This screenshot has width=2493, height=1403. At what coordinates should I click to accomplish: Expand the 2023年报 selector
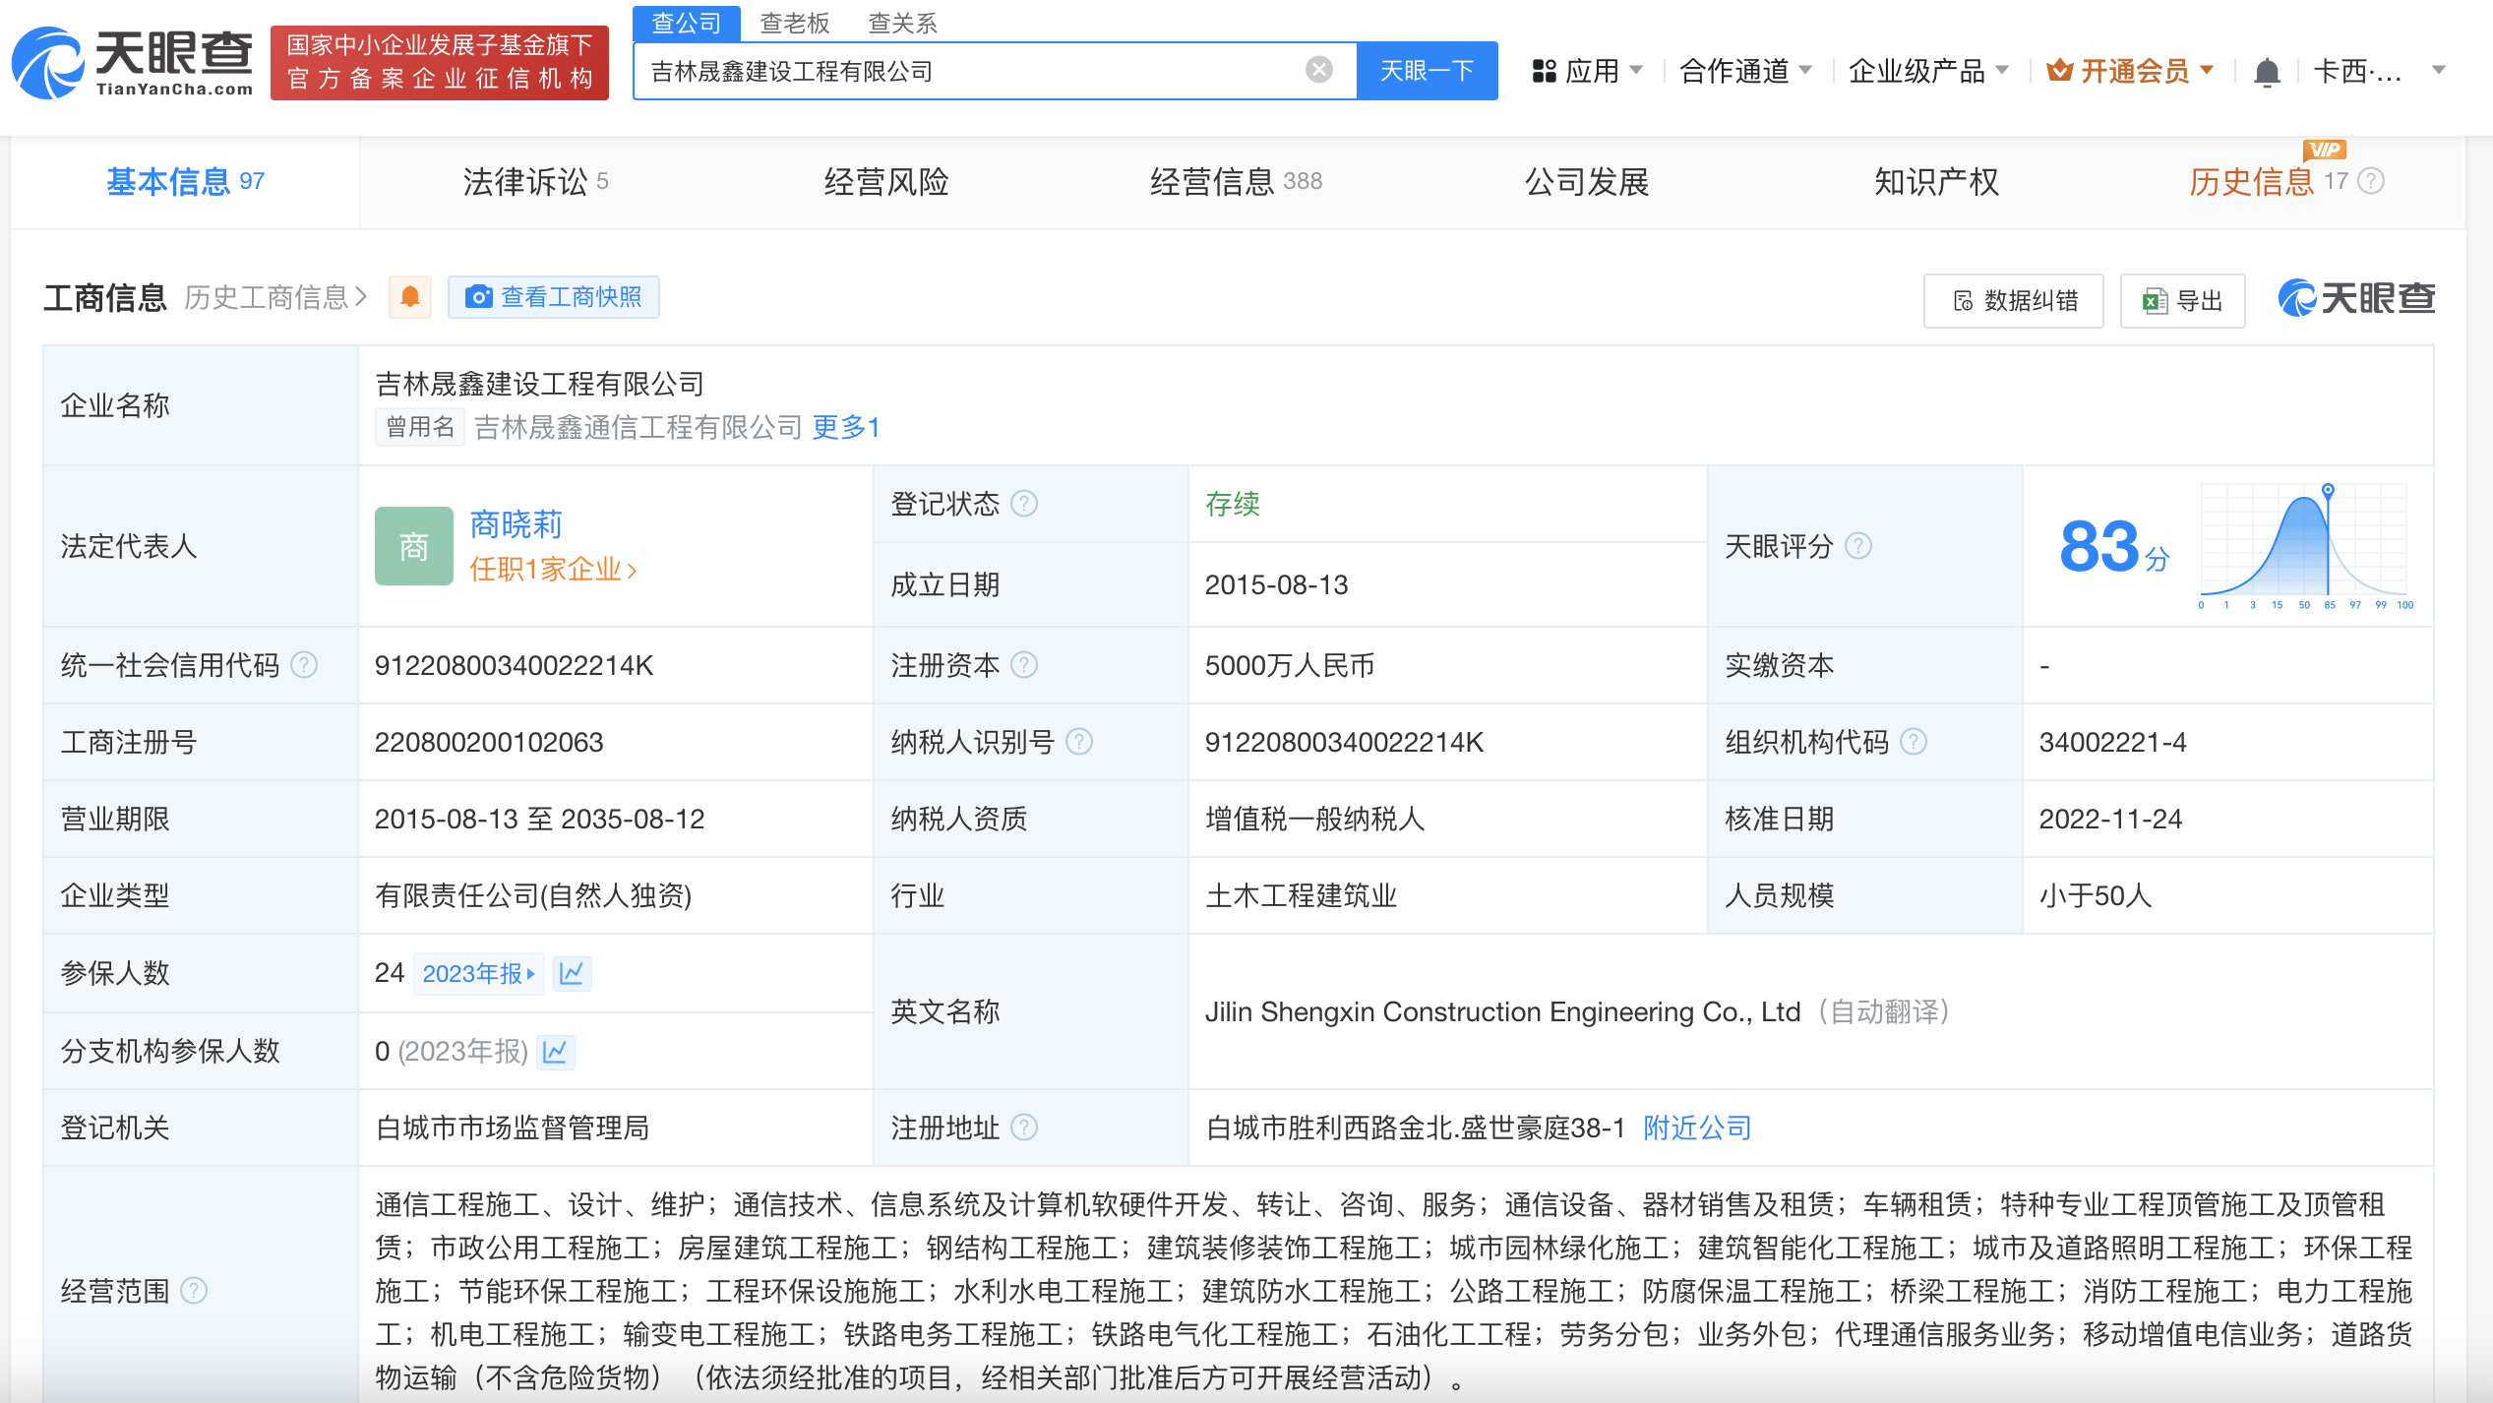pyautogui.click(x=478, y=973)
